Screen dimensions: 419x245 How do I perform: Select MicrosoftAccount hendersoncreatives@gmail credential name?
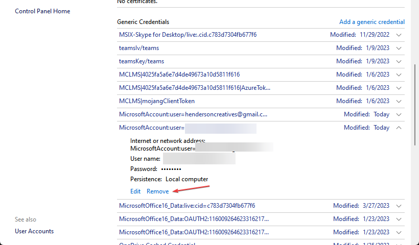[x=193, y=114]
